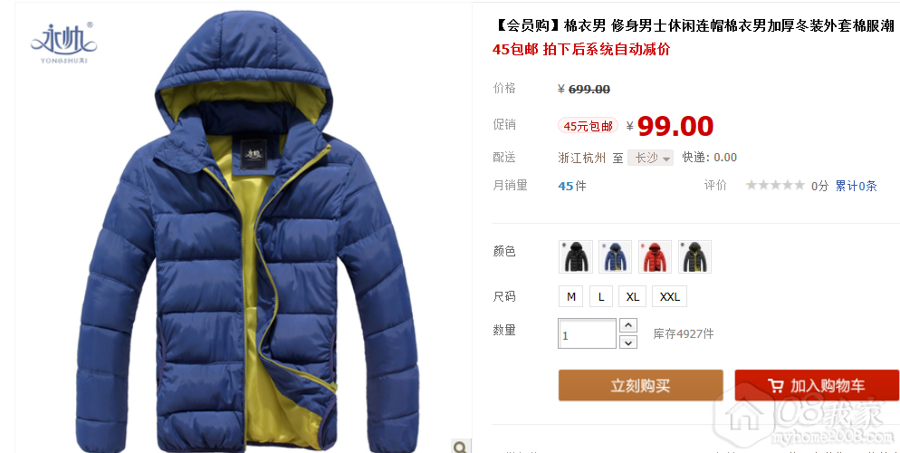Click the 立刻购买 buy now button
The width and height of the screenshot is (900, 453).
(x=640, y=385)
